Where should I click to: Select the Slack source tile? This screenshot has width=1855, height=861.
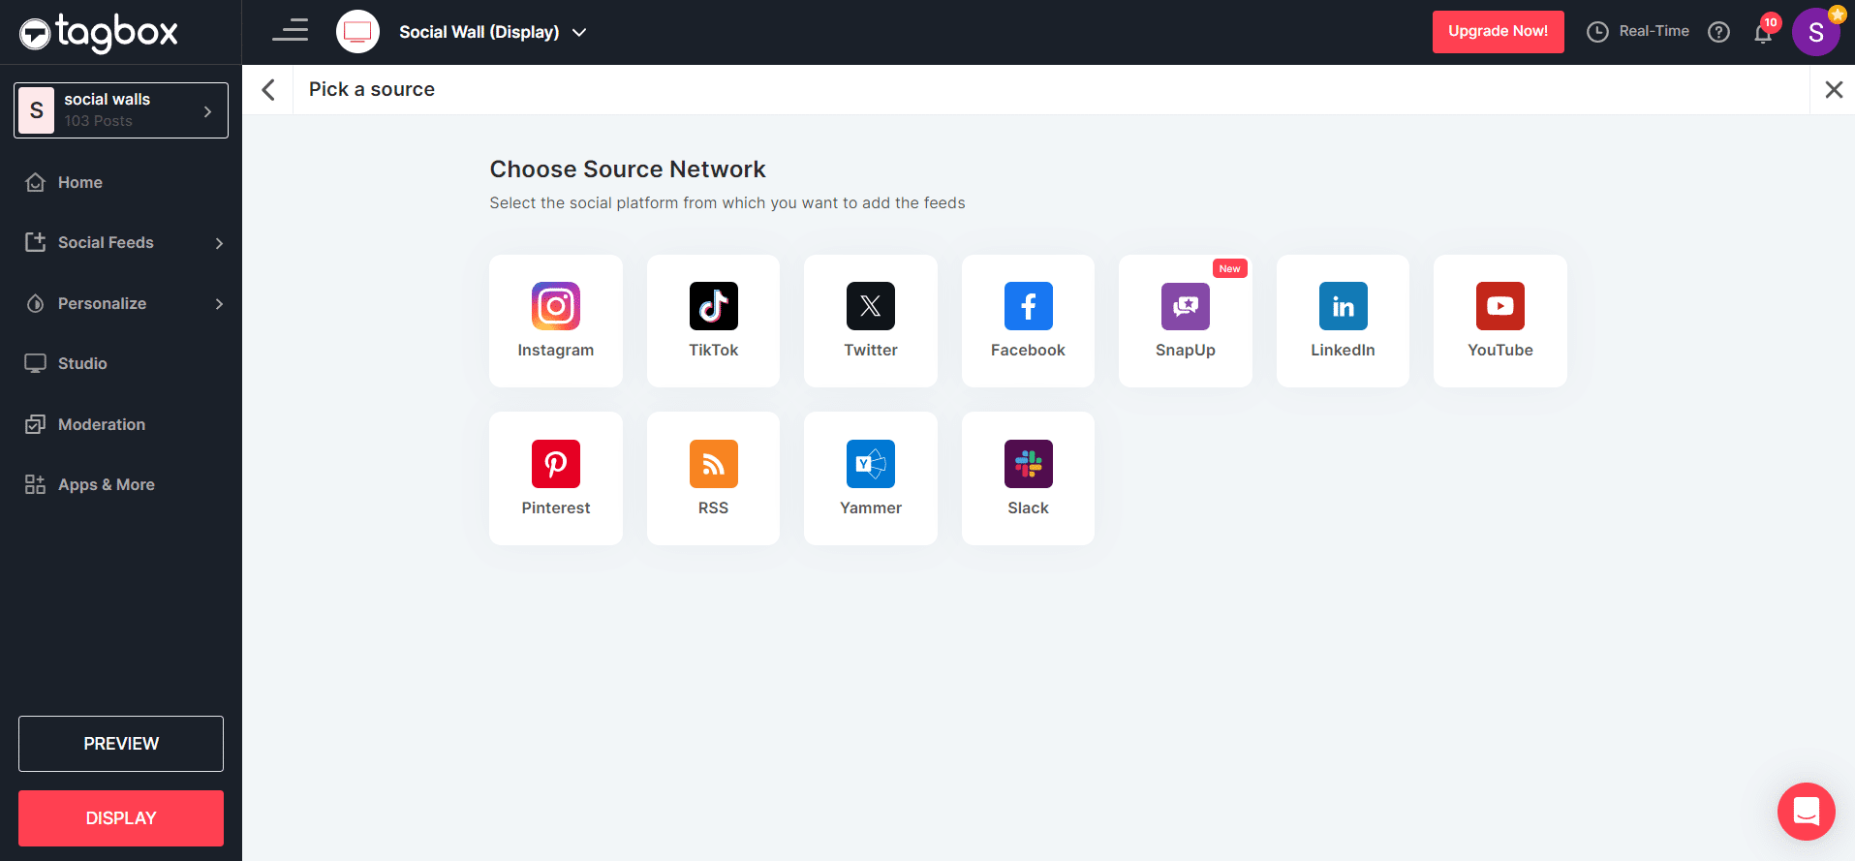click(1028, 477)
